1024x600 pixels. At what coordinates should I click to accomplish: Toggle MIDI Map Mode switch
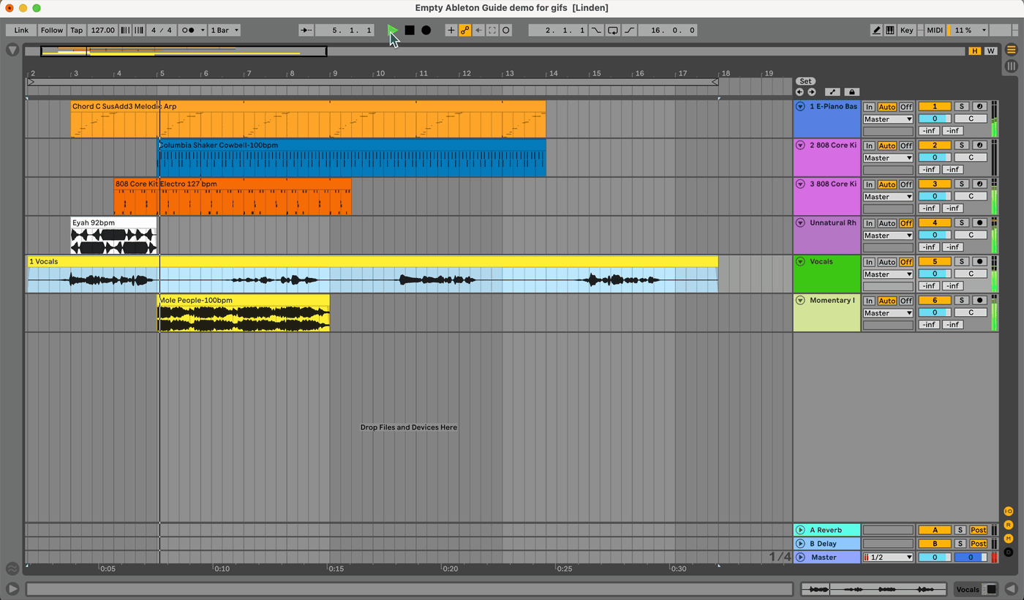935,30
